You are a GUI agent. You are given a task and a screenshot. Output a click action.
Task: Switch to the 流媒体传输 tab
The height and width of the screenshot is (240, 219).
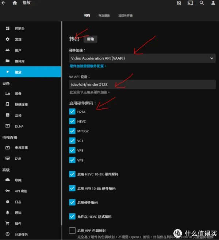(126, 16)
